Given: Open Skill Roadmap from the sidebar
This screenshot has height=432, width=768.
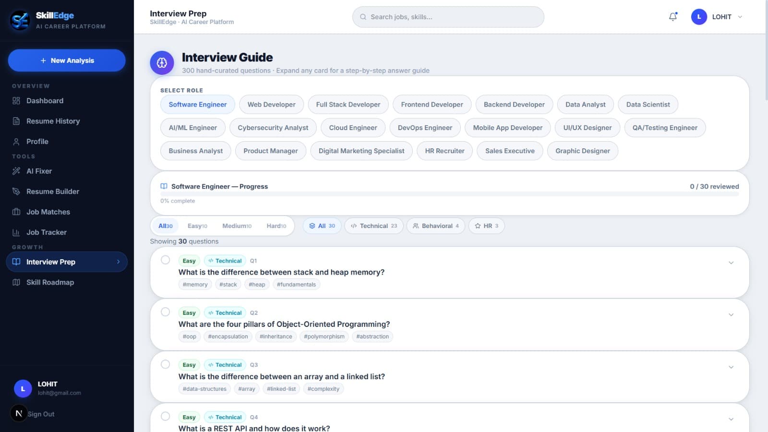Looking at the screenshot, I should [x=67, y=282].
